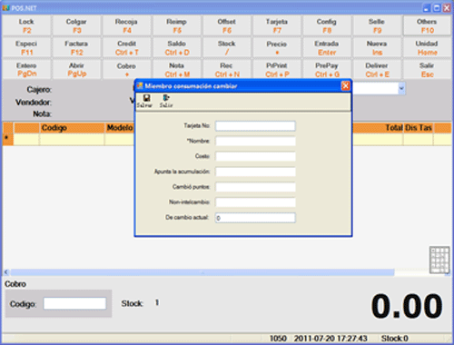Click the Colgar F3 button
Image resolution: width=454 pixels, height=345 pixels.
(x=76, y=25)
